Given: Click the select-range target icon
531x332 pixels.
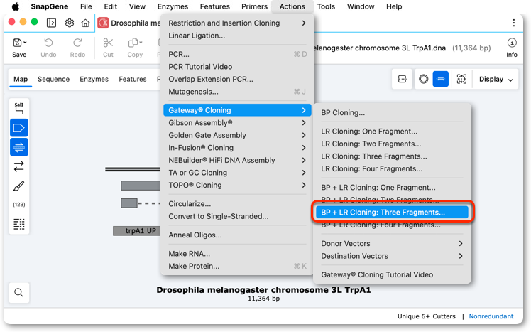Looking at the screenshot, I should tap(461, 79).
